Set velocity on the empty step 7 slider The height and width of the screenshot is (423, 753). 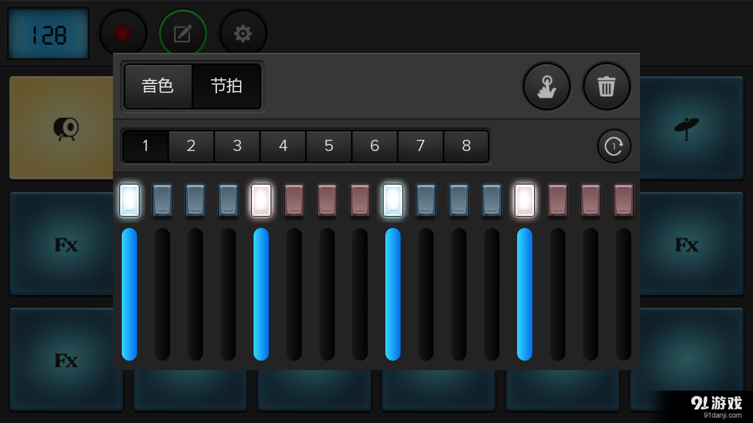click(327, 294)
